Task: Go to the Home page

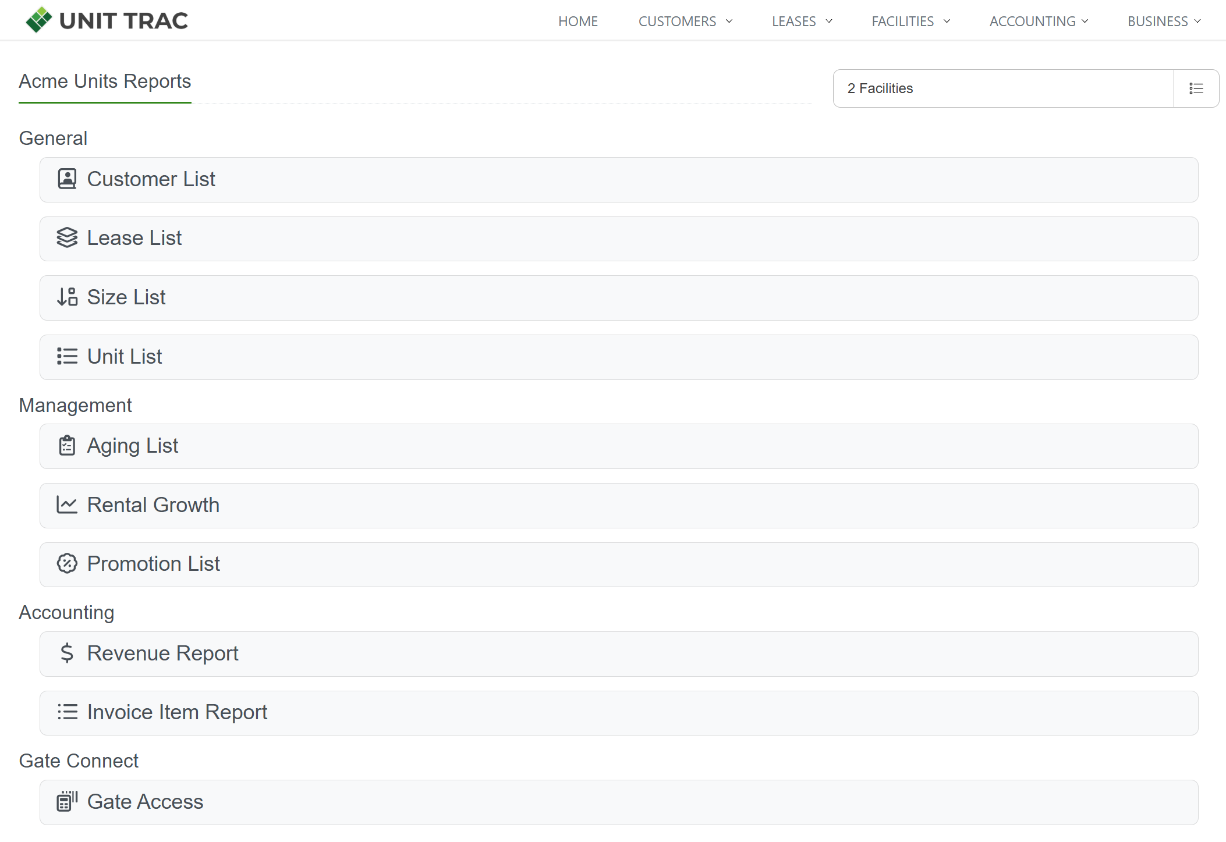Action: pyautogui.click(x=578, y=22)
